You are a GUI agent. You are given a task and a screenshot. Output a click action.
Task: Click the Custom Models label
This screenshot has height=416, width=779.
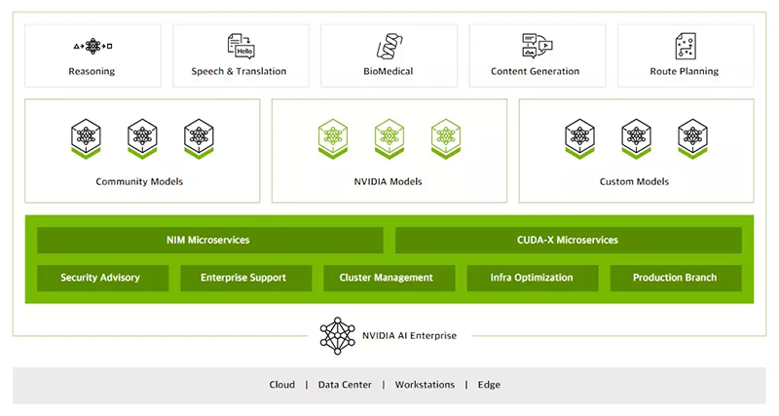(634, 182)
